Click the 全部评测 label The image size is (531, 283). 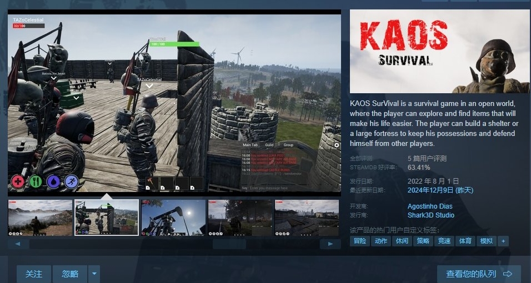pos(361,159)
